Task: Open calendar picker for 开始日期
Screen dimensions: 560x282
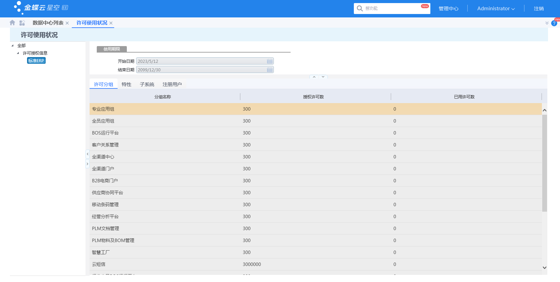Action: point(270,61)
